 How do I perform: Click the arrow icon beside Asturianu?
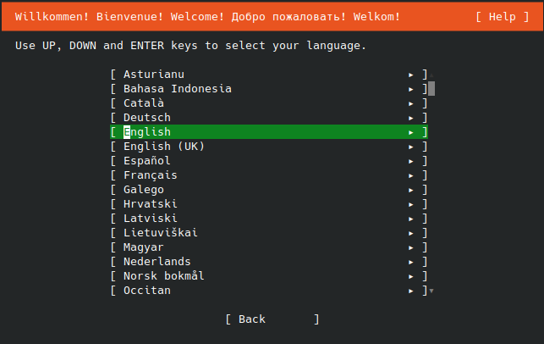pyautogui.click(x=411, y=75)
